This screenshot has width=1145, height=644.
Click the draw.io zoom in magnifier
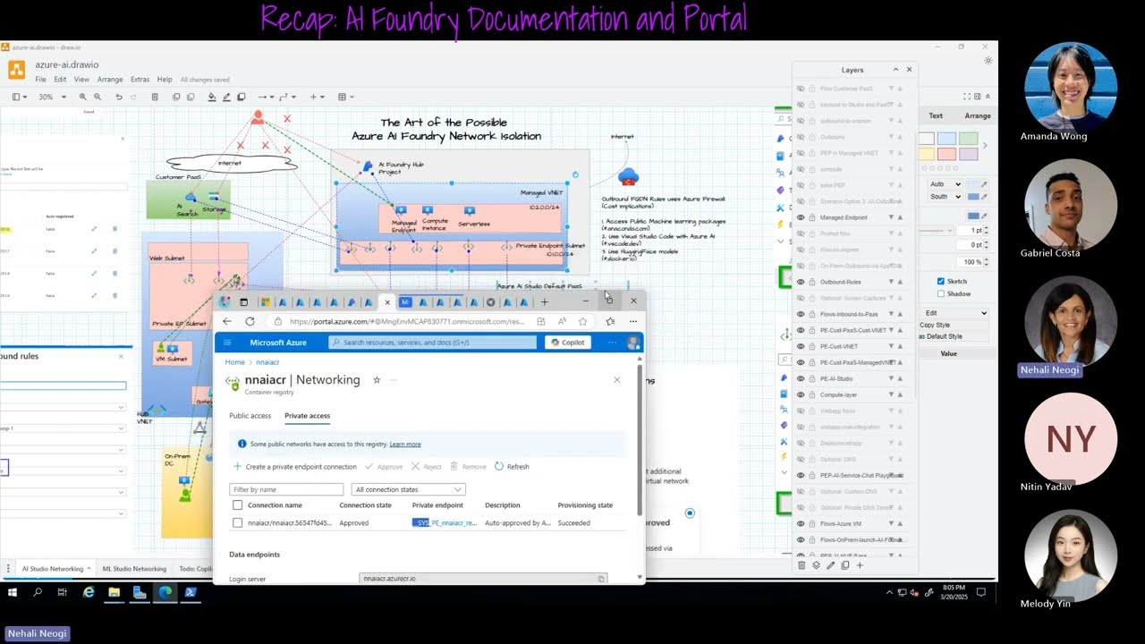click(83, 97)
